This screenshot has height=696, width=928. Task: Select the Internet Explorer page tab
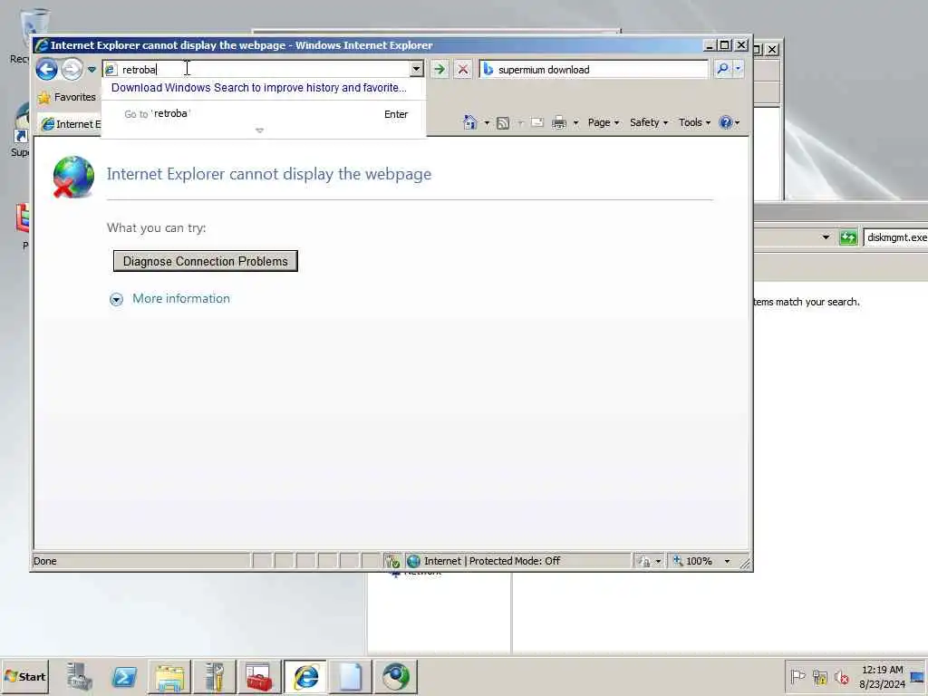tap(71, 124)
